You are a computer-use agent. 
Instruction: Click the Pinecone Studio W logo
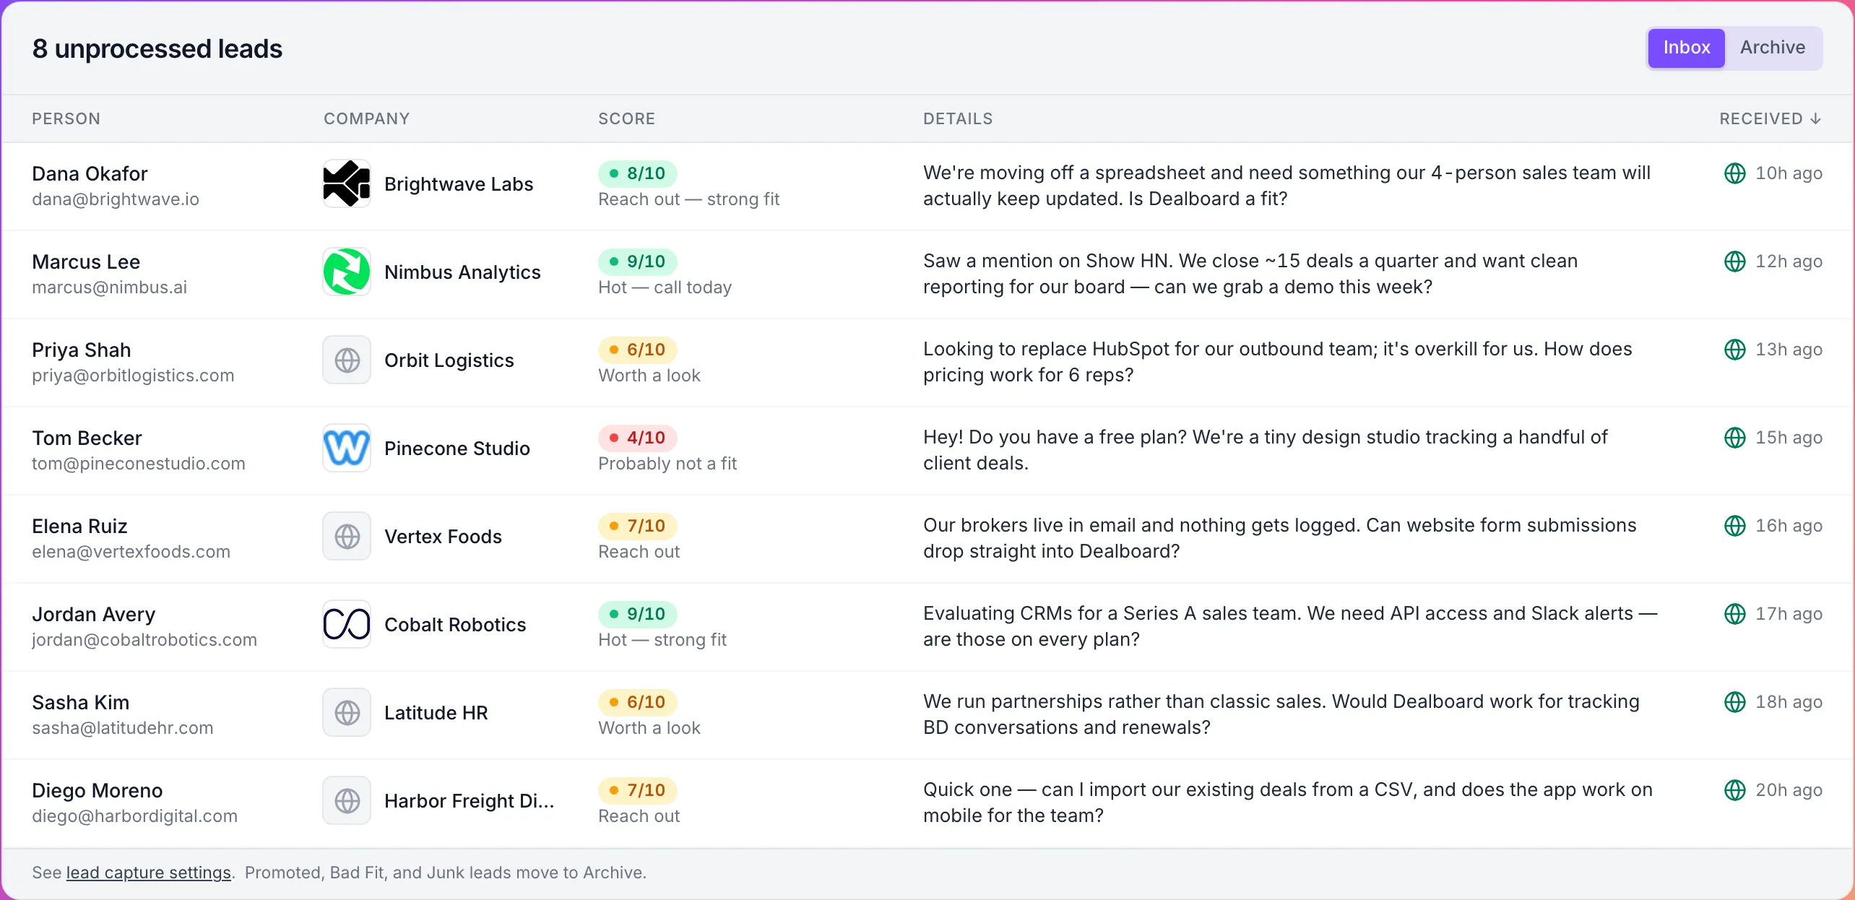[347, 448]
